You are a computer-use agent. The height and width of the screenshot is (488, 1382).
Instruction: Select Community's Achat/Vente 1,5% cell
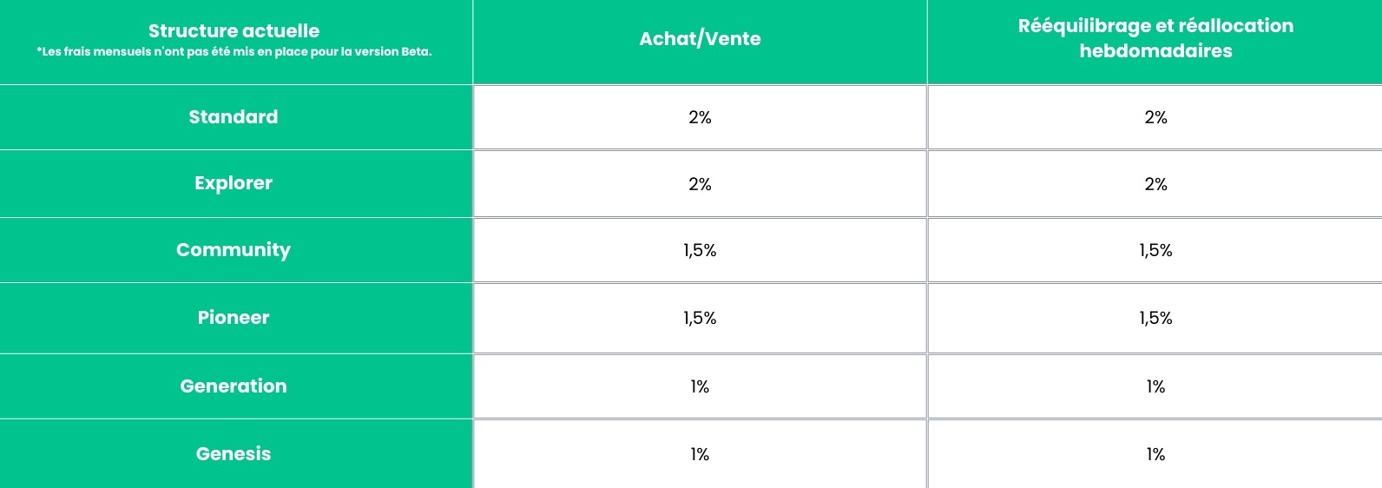700,251
